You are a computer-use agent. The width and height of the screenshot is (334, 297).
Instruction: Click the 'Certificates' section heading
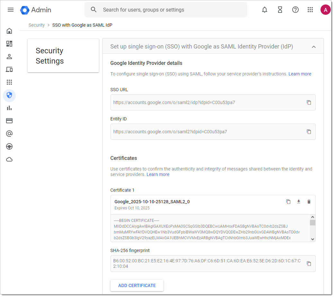[124, 158]
